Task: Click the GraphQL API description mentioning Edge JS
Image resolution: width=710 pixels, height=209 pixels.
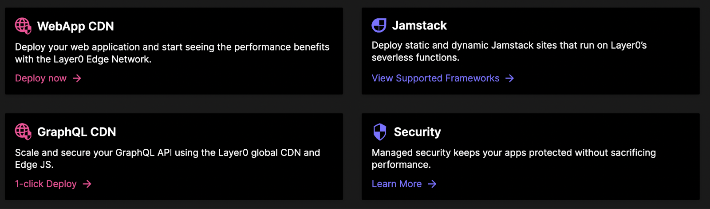Action: 167,159
